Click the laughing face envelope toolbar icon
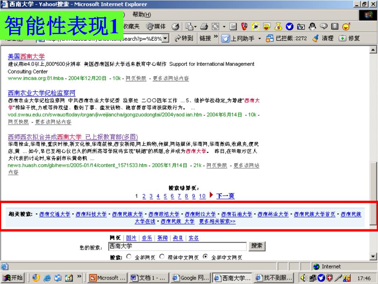This screenshot has width=378, height=284. coord(267,27)
